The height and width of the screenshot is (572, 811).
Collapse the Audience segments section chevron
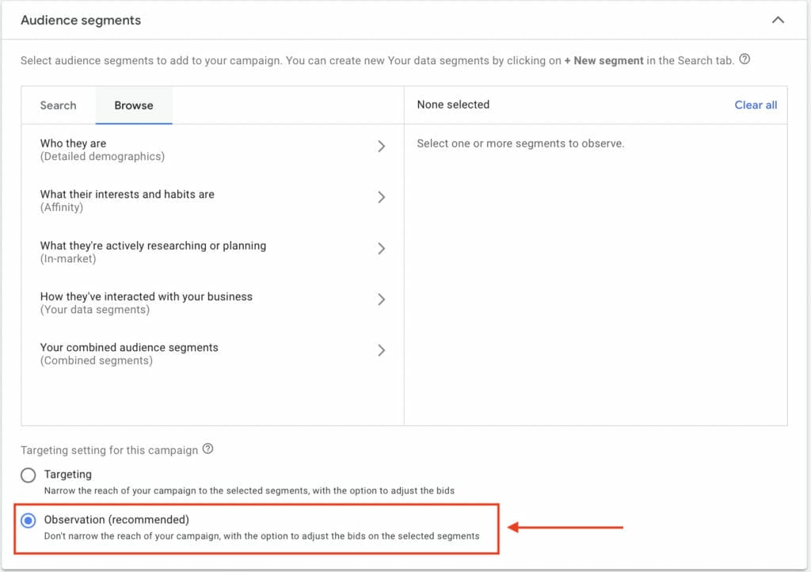coord(778,20)
